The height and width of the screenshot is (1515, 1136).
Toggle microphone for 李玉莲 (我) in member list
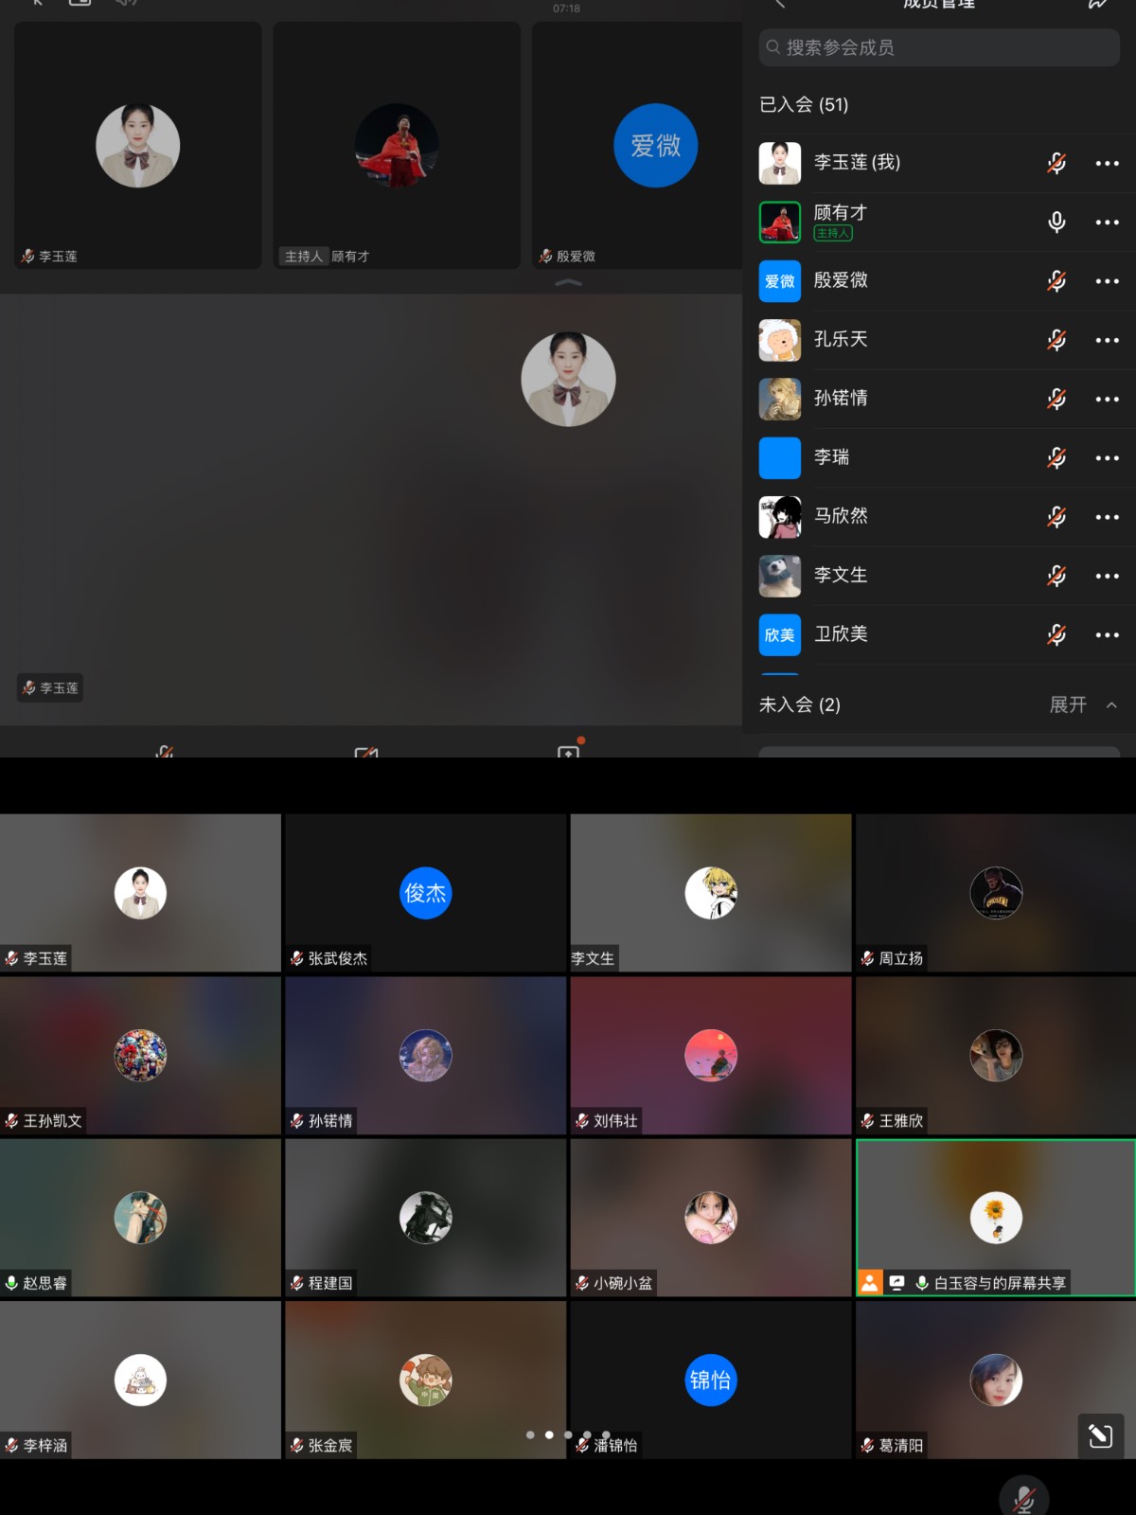(x=1056, y=163)
